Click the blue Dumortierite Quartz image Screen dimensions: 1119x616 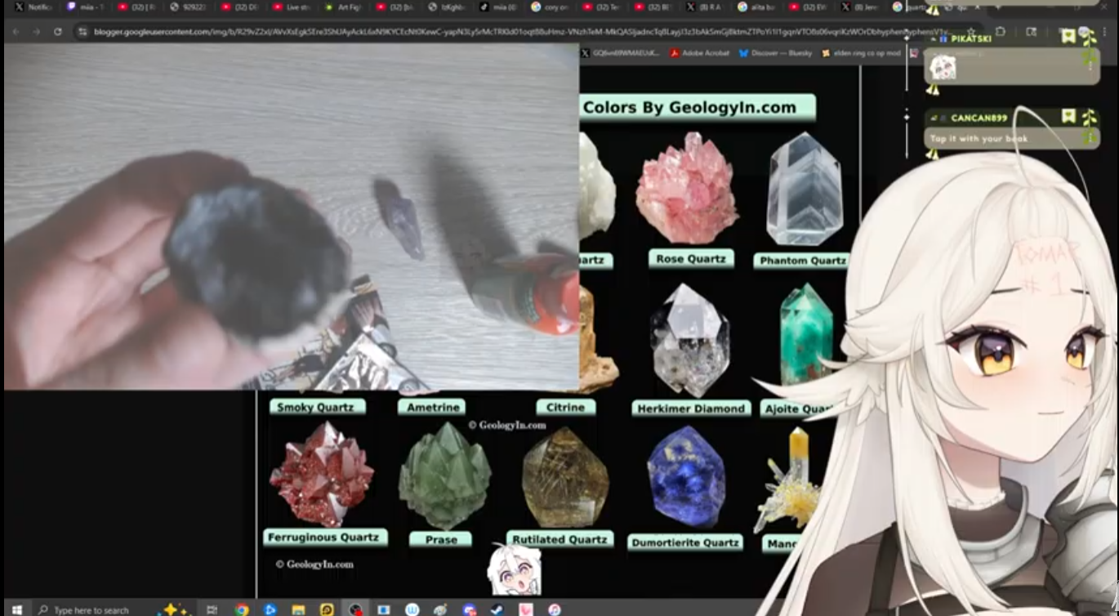point(686,478)
